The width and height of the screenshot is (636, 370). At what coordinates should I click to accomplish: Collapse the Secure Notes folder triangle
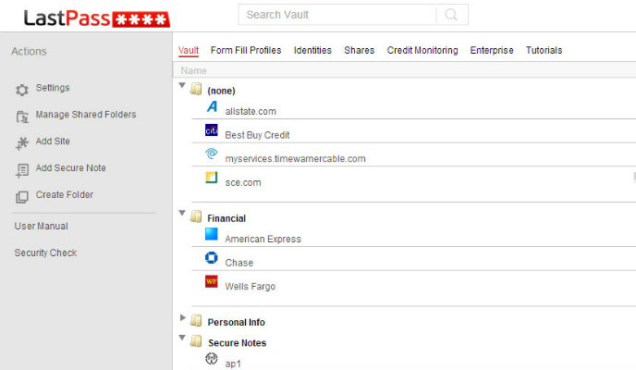pos(182,338)
